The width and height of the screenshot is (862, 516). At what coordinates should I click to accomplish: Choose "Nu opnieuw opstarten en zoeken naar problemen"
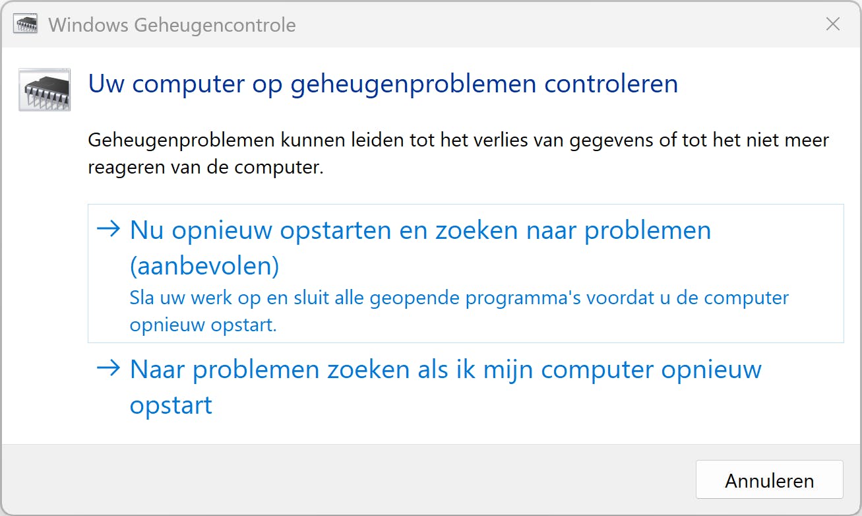point(420,231)
